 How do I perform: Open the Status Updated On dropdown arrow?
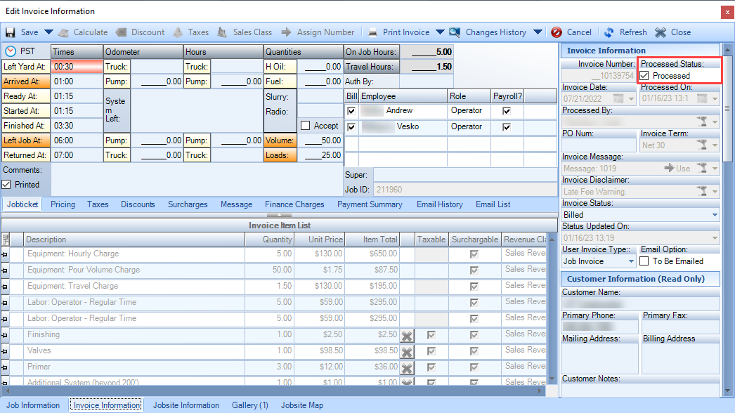[x=715, y=238]
